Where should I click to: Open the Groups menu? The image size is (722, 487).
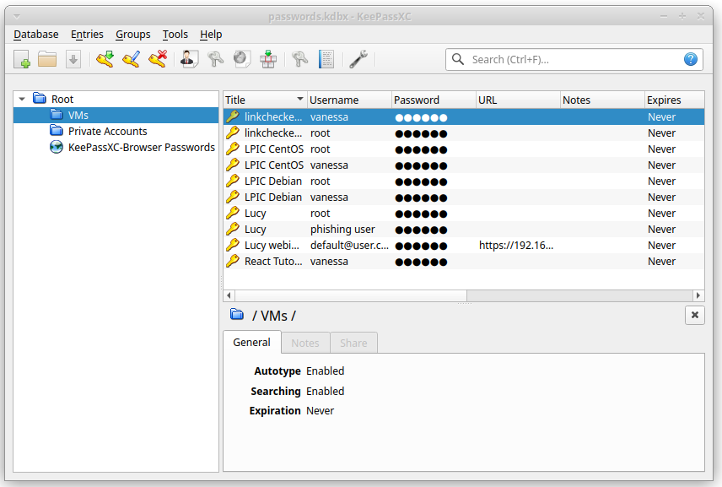[133, 35]
